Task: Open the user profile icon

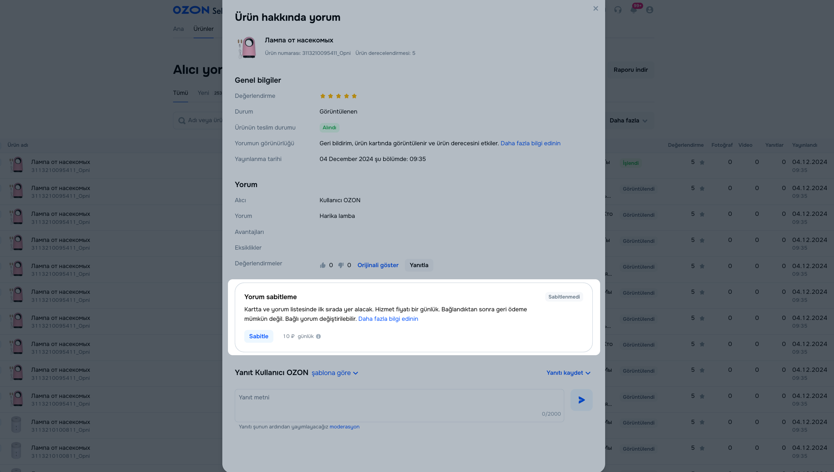Action: pyautogui.click(x=650, y=10)
